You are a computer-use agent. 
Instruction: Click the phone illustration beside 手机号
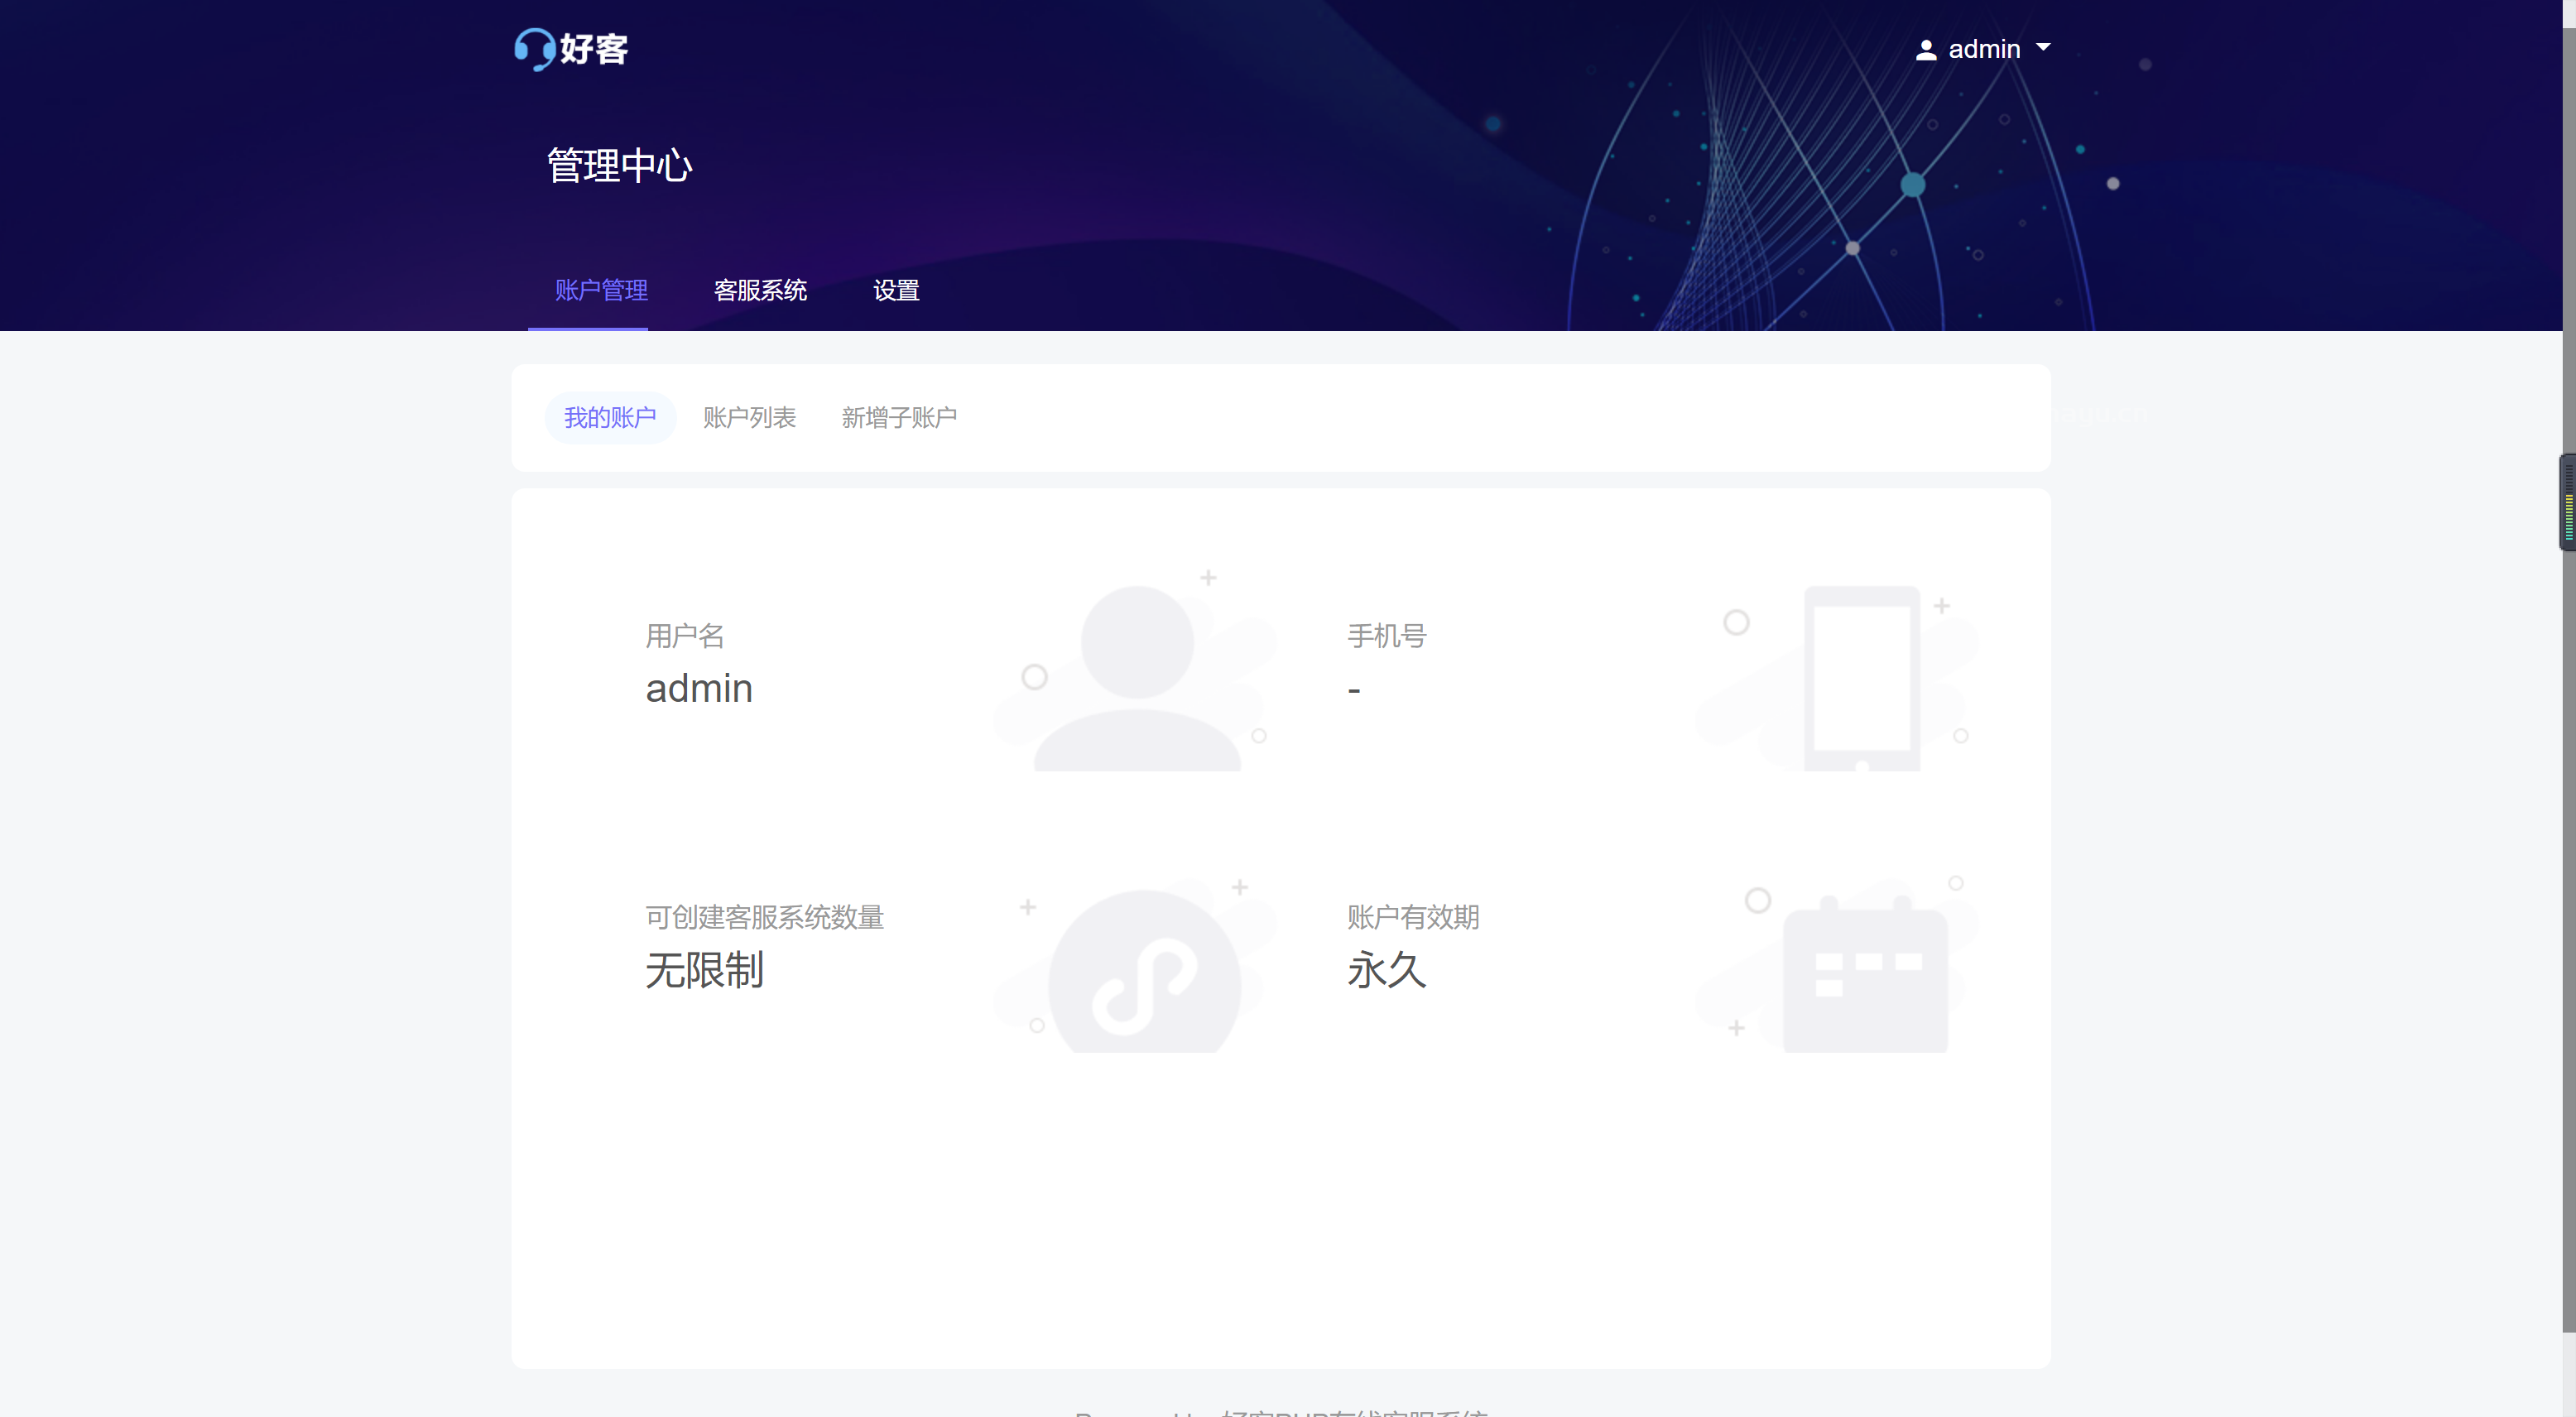click(x=1862, y=678)
